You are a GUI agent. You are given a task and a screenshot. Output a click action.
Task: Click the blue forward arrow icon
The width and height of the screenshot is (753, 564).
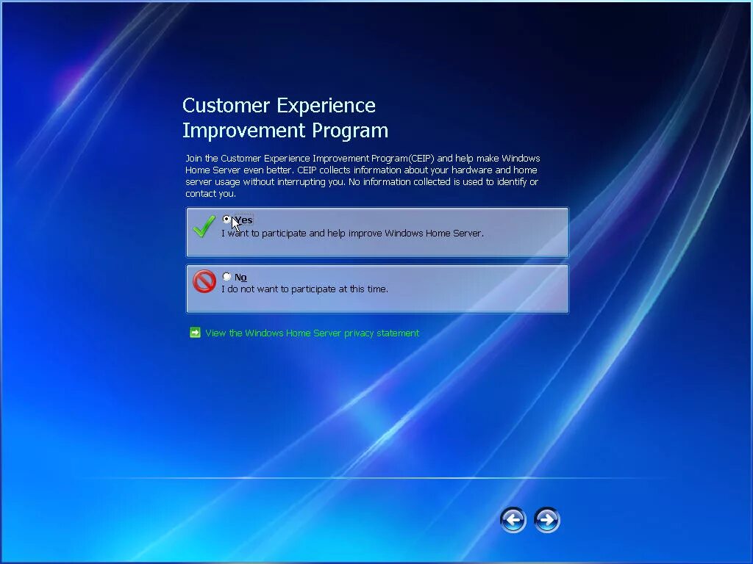click(546, 520)
